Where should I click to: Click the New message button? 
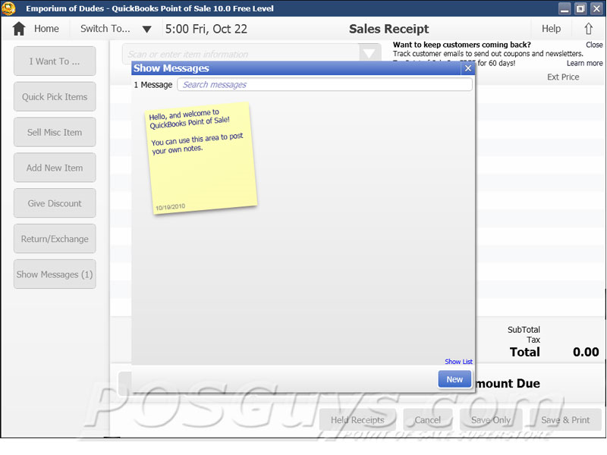pyautogui.click(x=454, y=379)
